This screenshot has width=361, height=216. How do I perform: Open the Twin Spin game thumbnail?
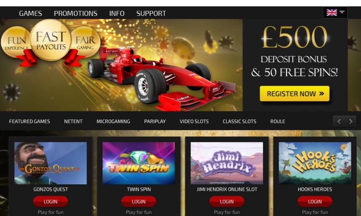[139, 163]
